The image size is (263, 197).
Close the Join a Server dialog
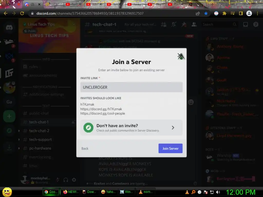click(x=181, y=56)
